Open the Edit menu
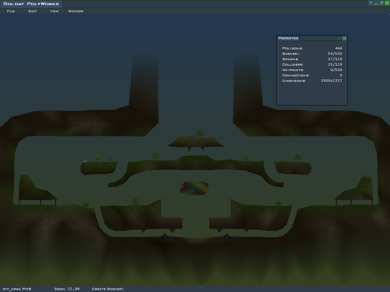The width and height of the screenshot is (390, 292). (x=32, y=11)
